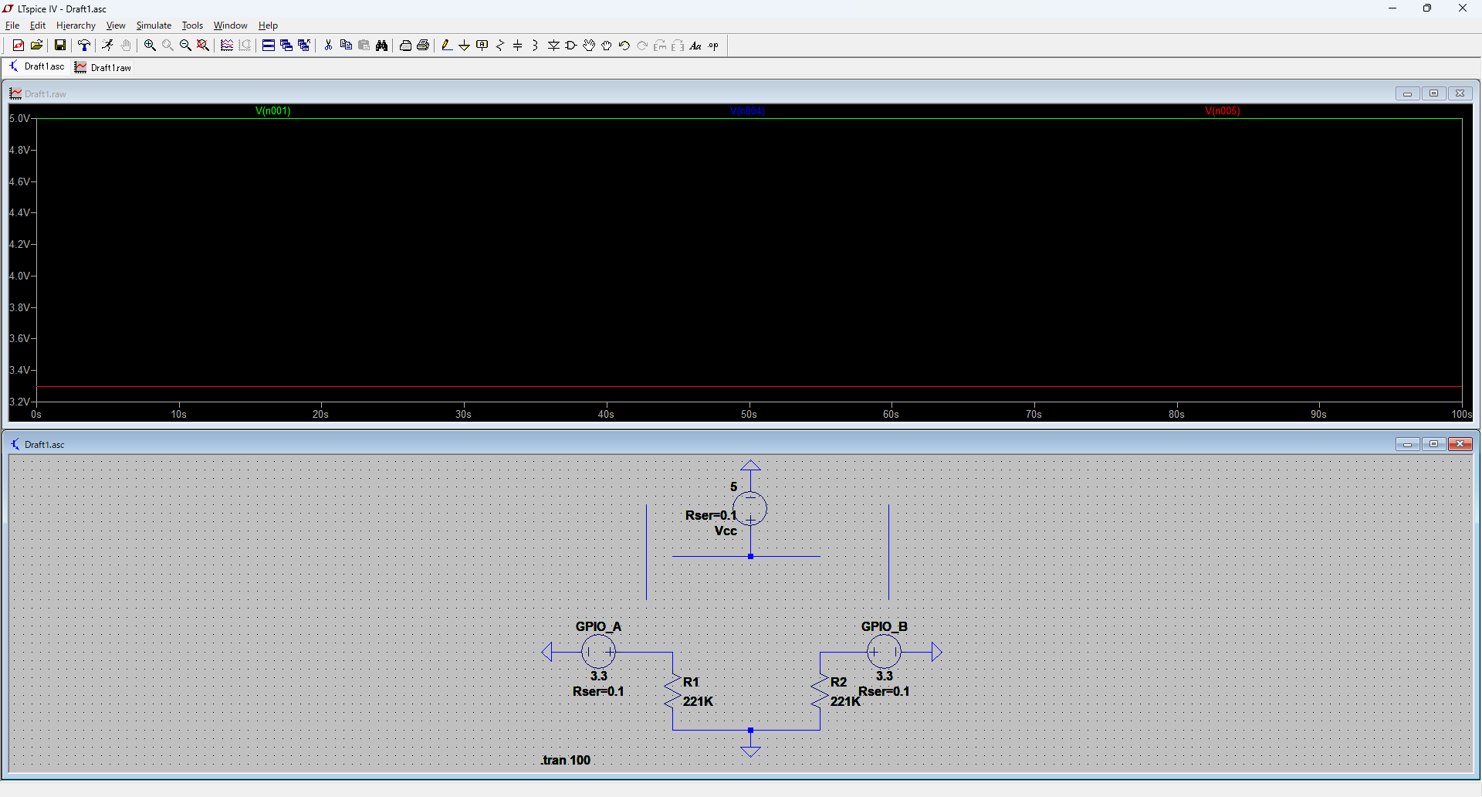Viewport: 1482px width, 797px height.
Task: Click the R1 resistor in the schematic
Action: click(672, 691)
